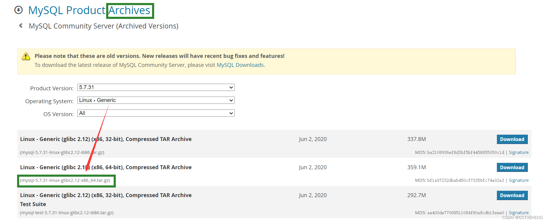
Task: Click the 337.8M file size
Action: tap(417, 139)
